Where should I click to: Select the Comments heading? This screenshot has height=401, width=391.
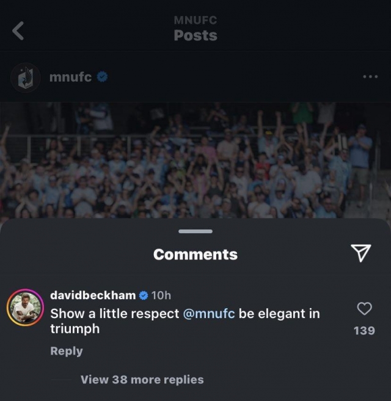click(195, 255)
